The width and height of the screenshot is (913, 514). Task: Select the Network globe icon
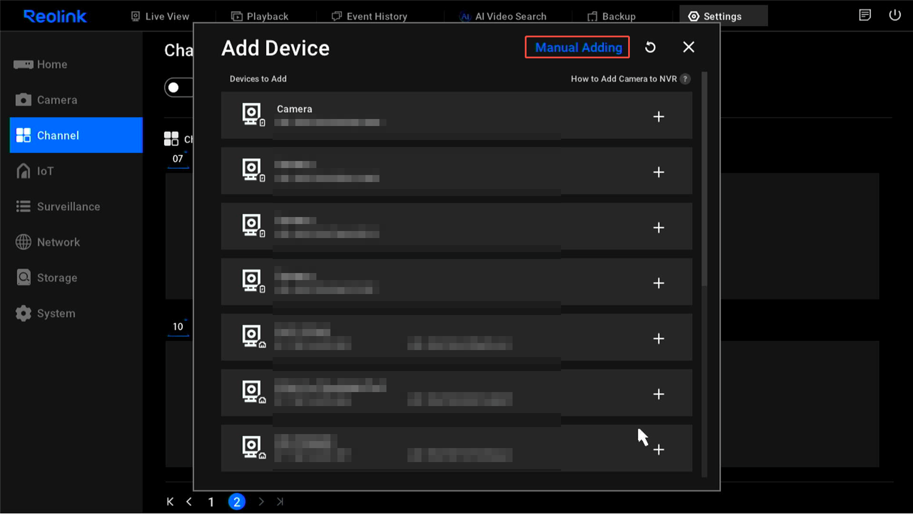23,242
